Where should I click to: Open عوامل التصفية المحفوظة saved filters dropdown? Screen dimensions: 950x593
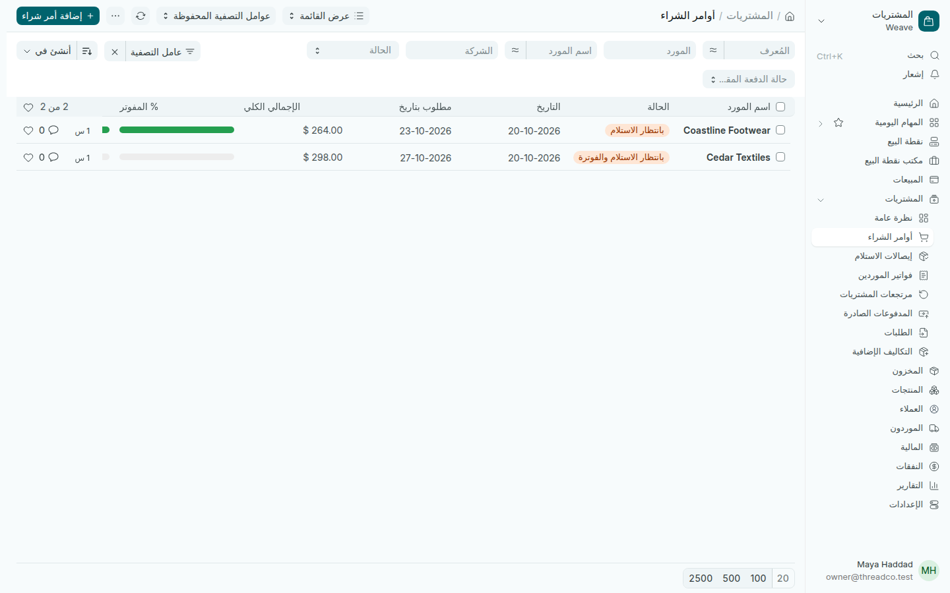(216, 16)
